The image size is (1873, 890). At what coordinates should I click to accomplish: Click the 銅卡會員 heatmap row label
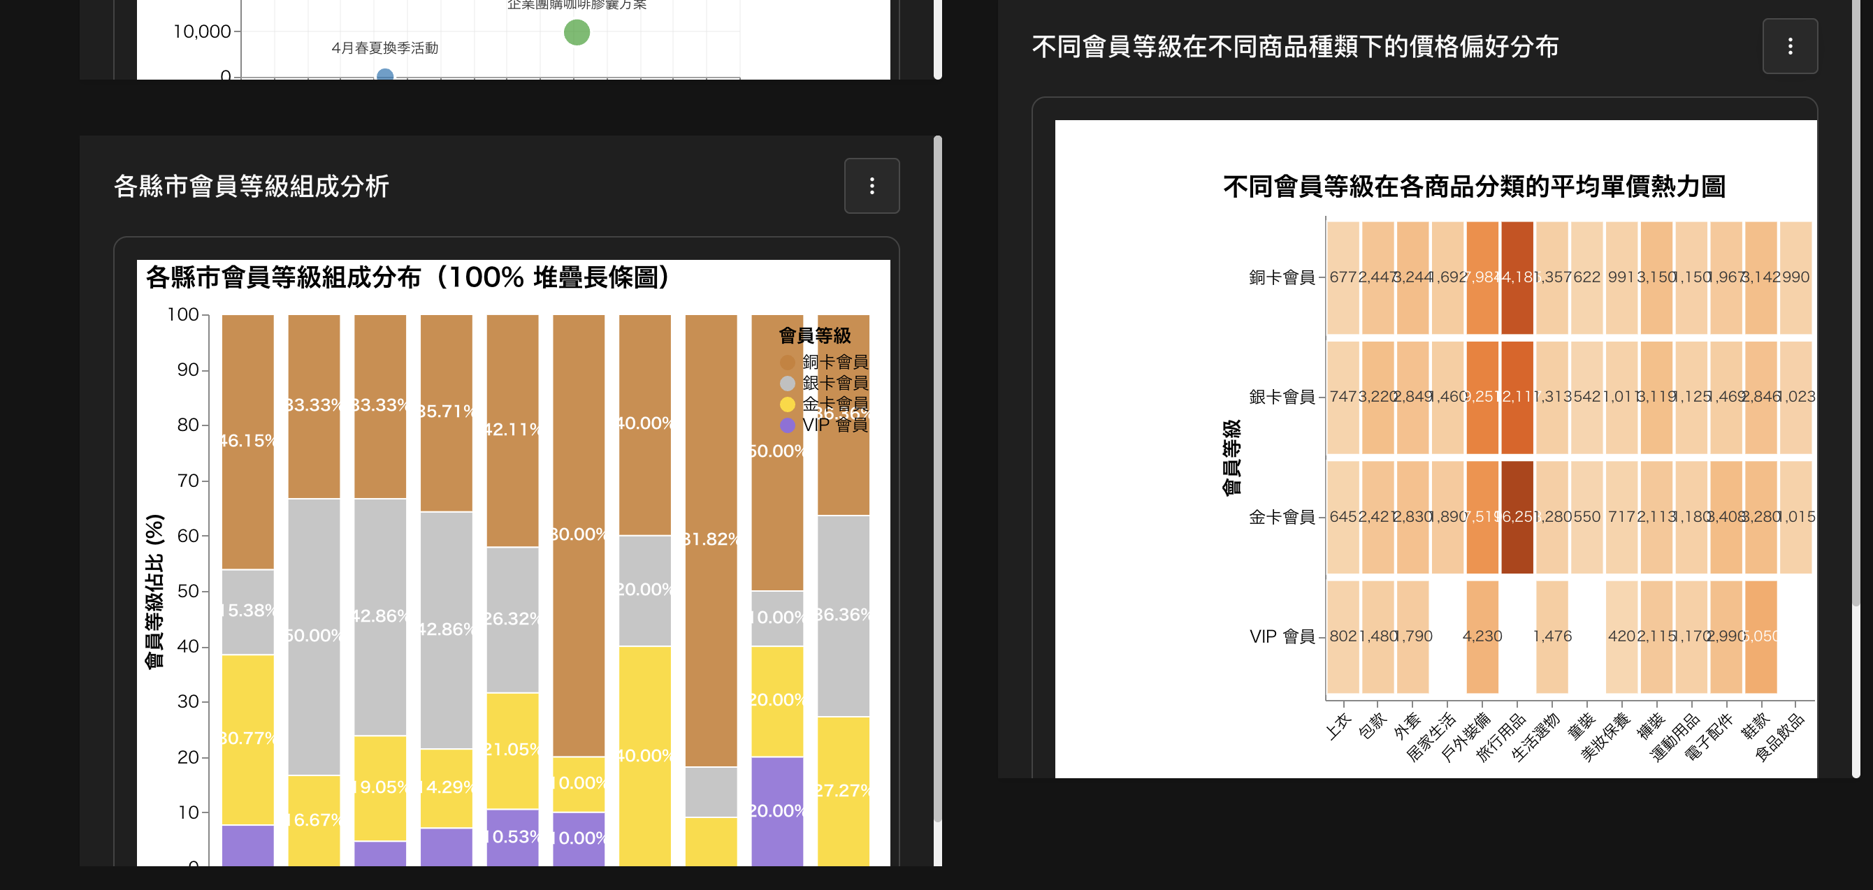pyautogui.click(x=1282, y=277)
